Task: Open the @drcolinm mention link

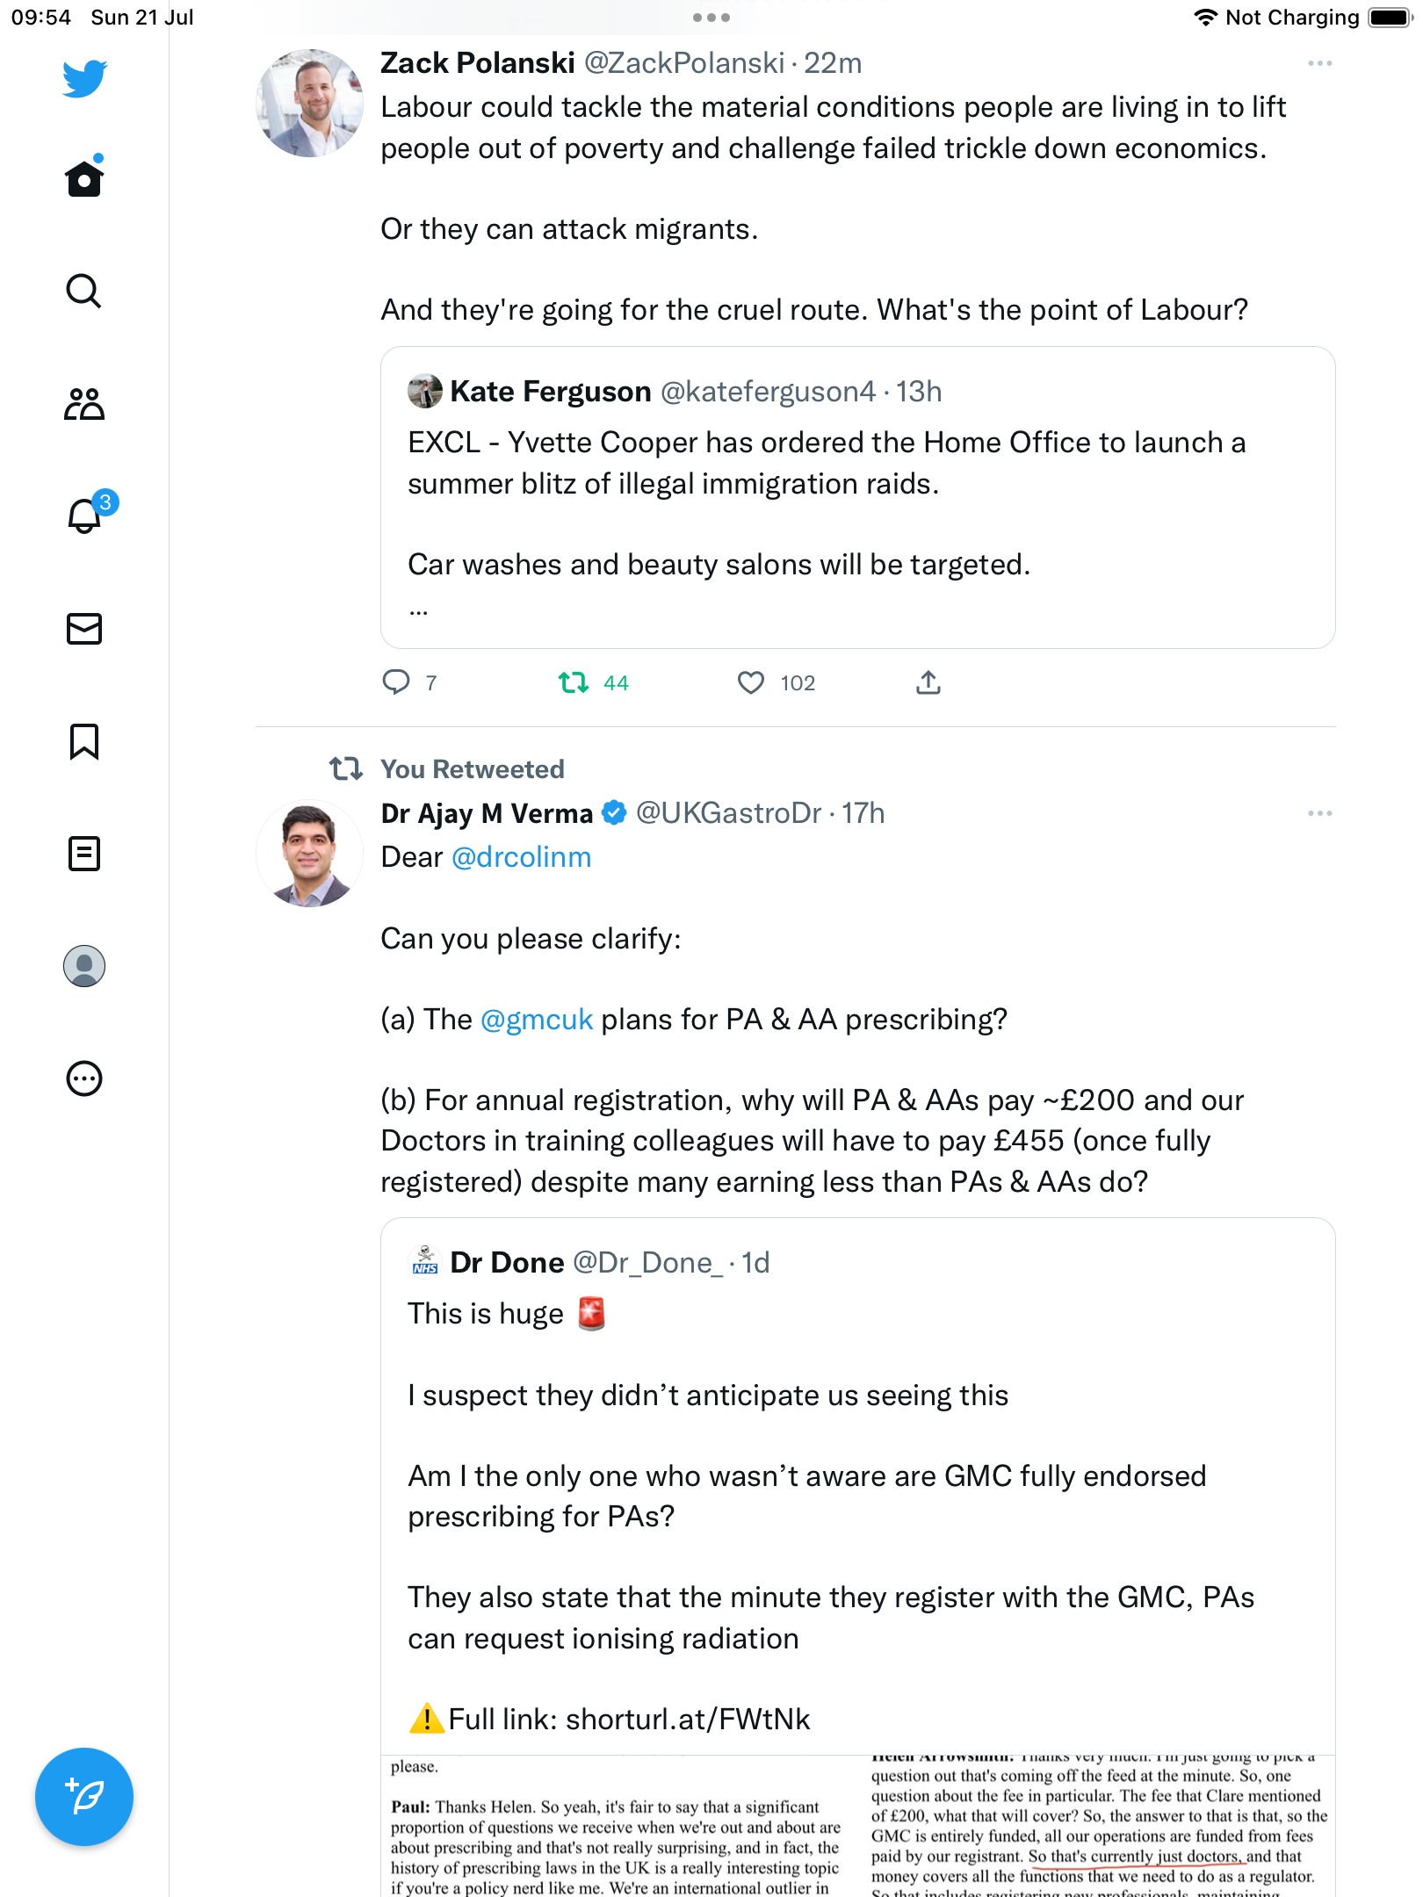Action: 521,857
